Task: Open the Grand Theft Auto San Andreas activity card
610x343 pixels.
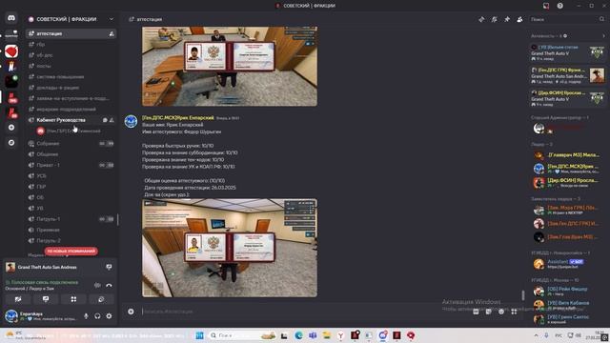Action: tap(568, 75)
